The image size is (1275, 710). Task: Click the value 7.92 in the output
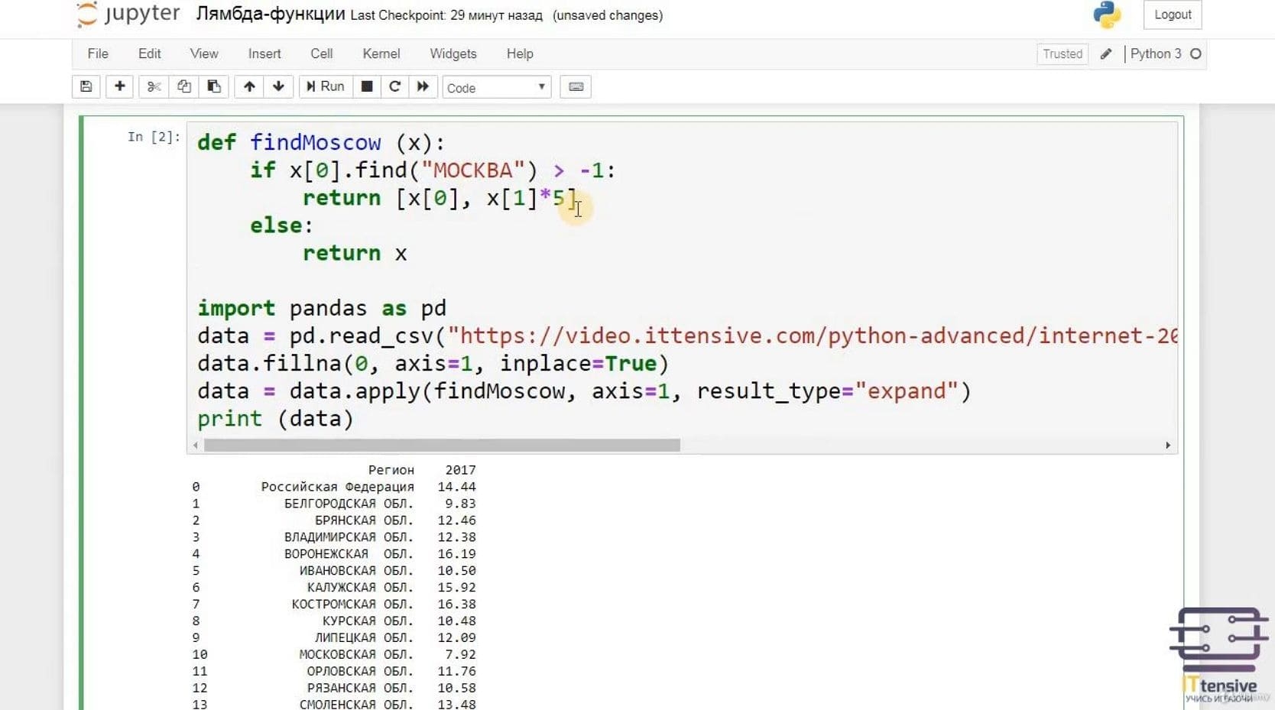pos(461,655)
